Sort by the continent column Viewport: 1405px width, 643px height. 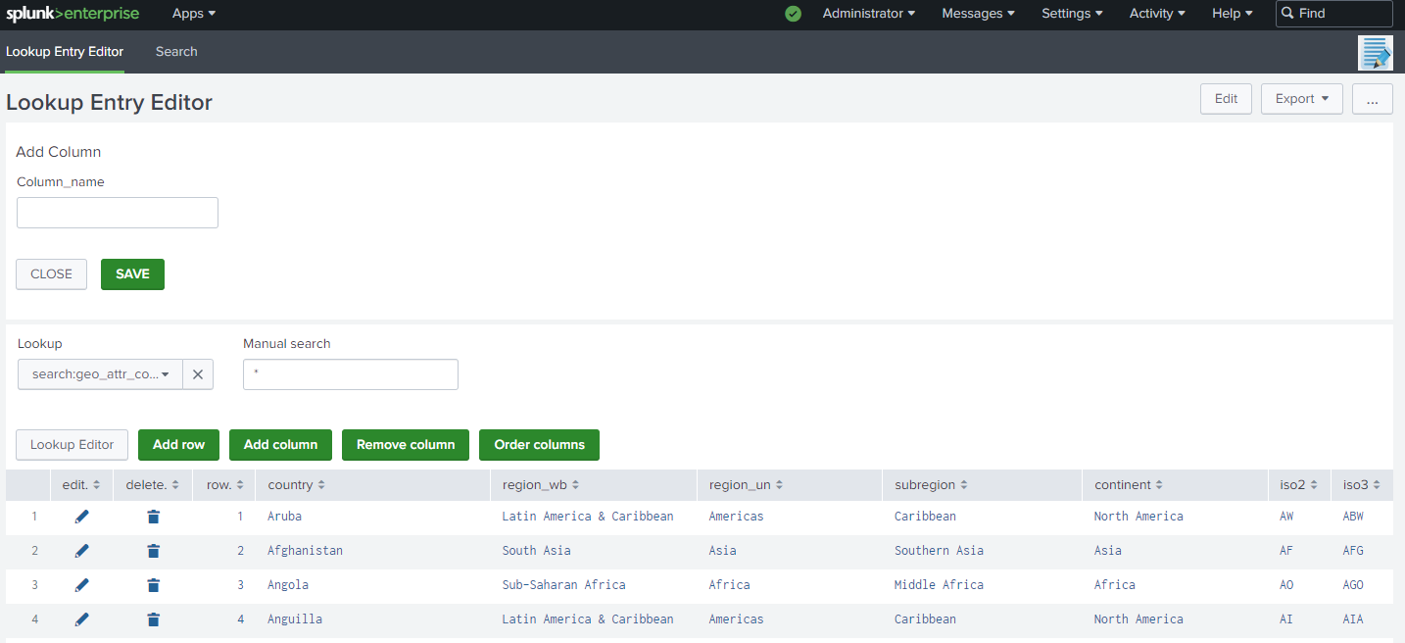click(x=1129, y=485)
